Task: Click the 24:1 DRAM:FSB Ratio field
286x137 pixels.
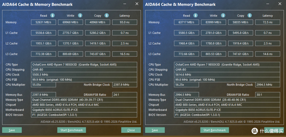Action: [124, 95]
